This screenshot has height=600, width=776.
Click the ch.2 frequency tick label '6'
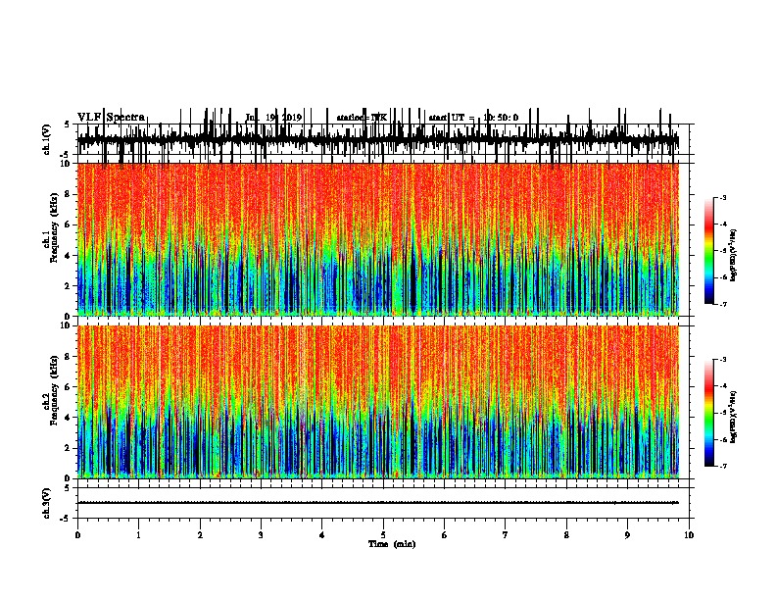point(69,387)
